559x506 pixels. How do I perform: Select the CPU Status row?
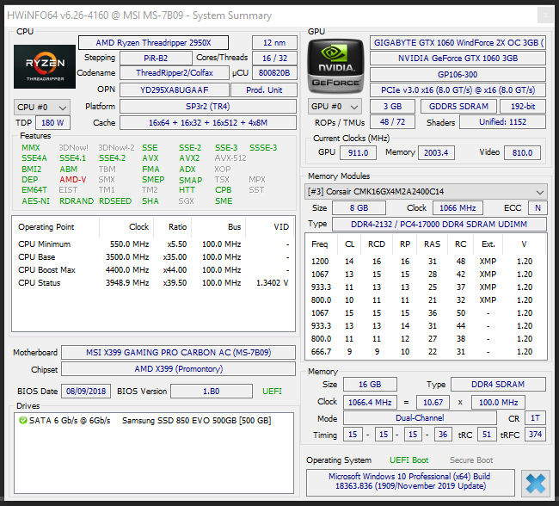[x=153, y=283]
